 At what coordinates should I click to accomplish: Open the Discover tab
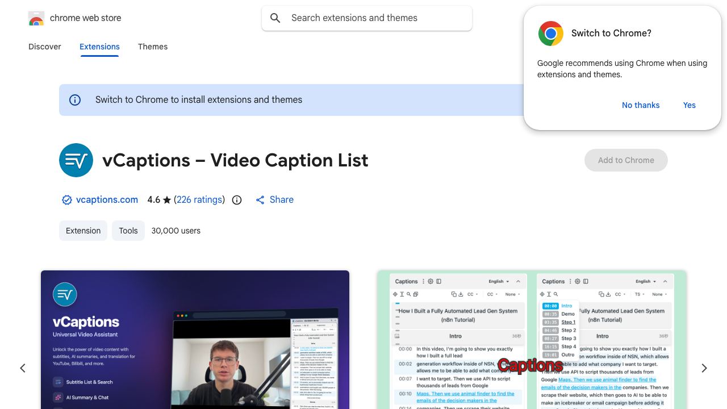[x=45, y=47]
